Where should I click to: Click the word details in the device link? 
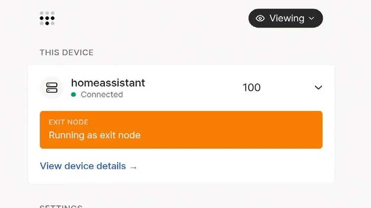pos(111,166)
